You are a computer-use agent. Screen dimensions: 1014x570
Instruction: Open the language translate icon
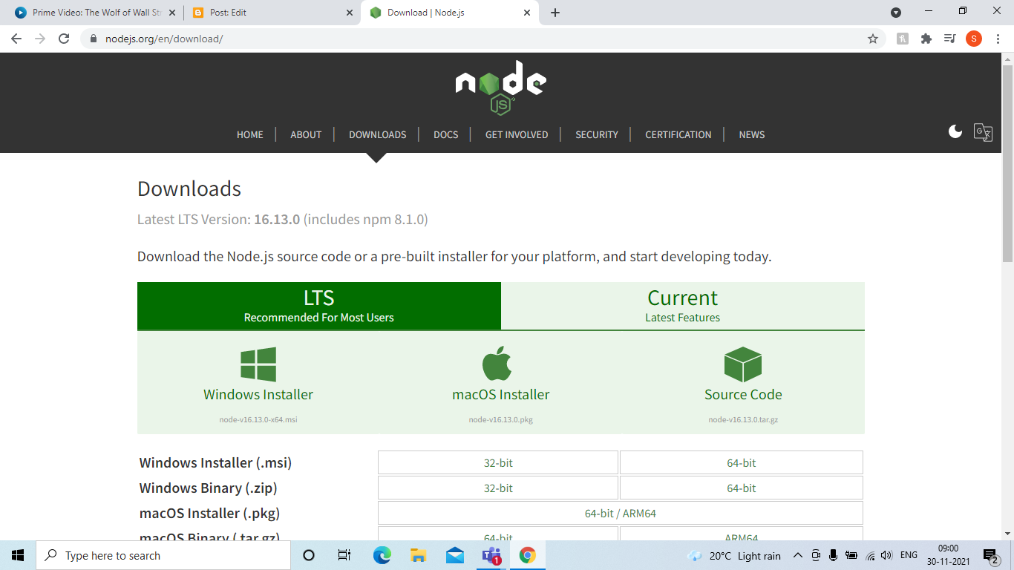[983, 132]
